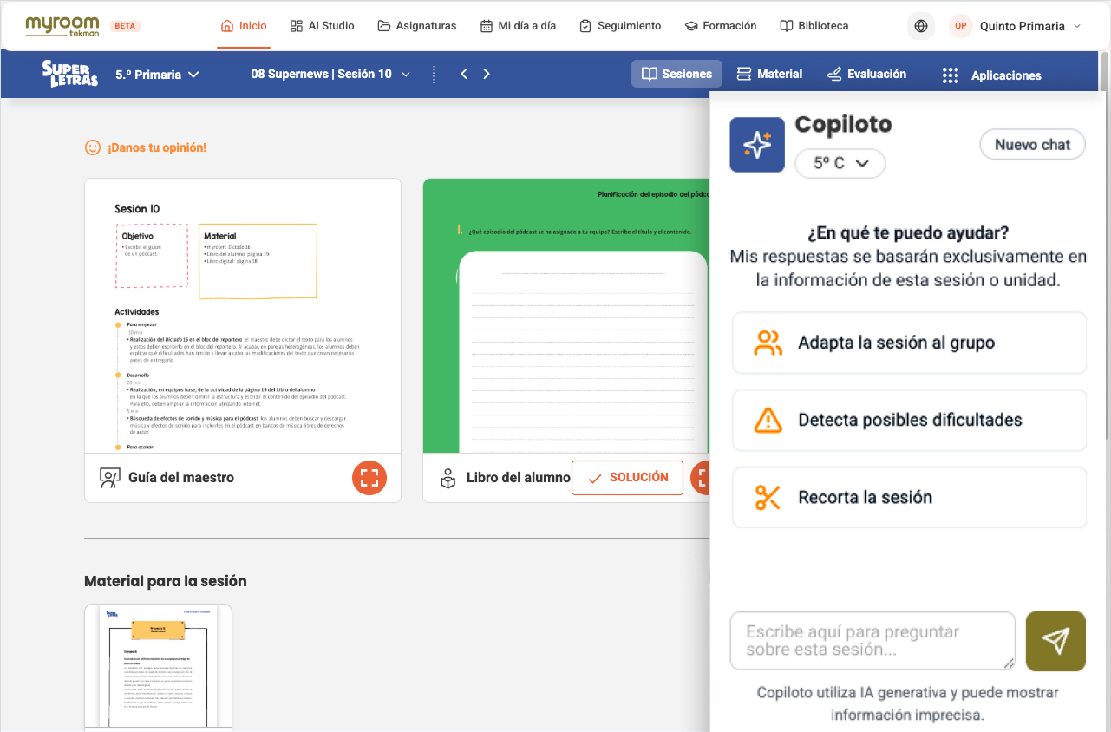Image resolution: width=1111 pixels, height=732 pixels.
Task: Go to Formación
Action: point(721,26)
